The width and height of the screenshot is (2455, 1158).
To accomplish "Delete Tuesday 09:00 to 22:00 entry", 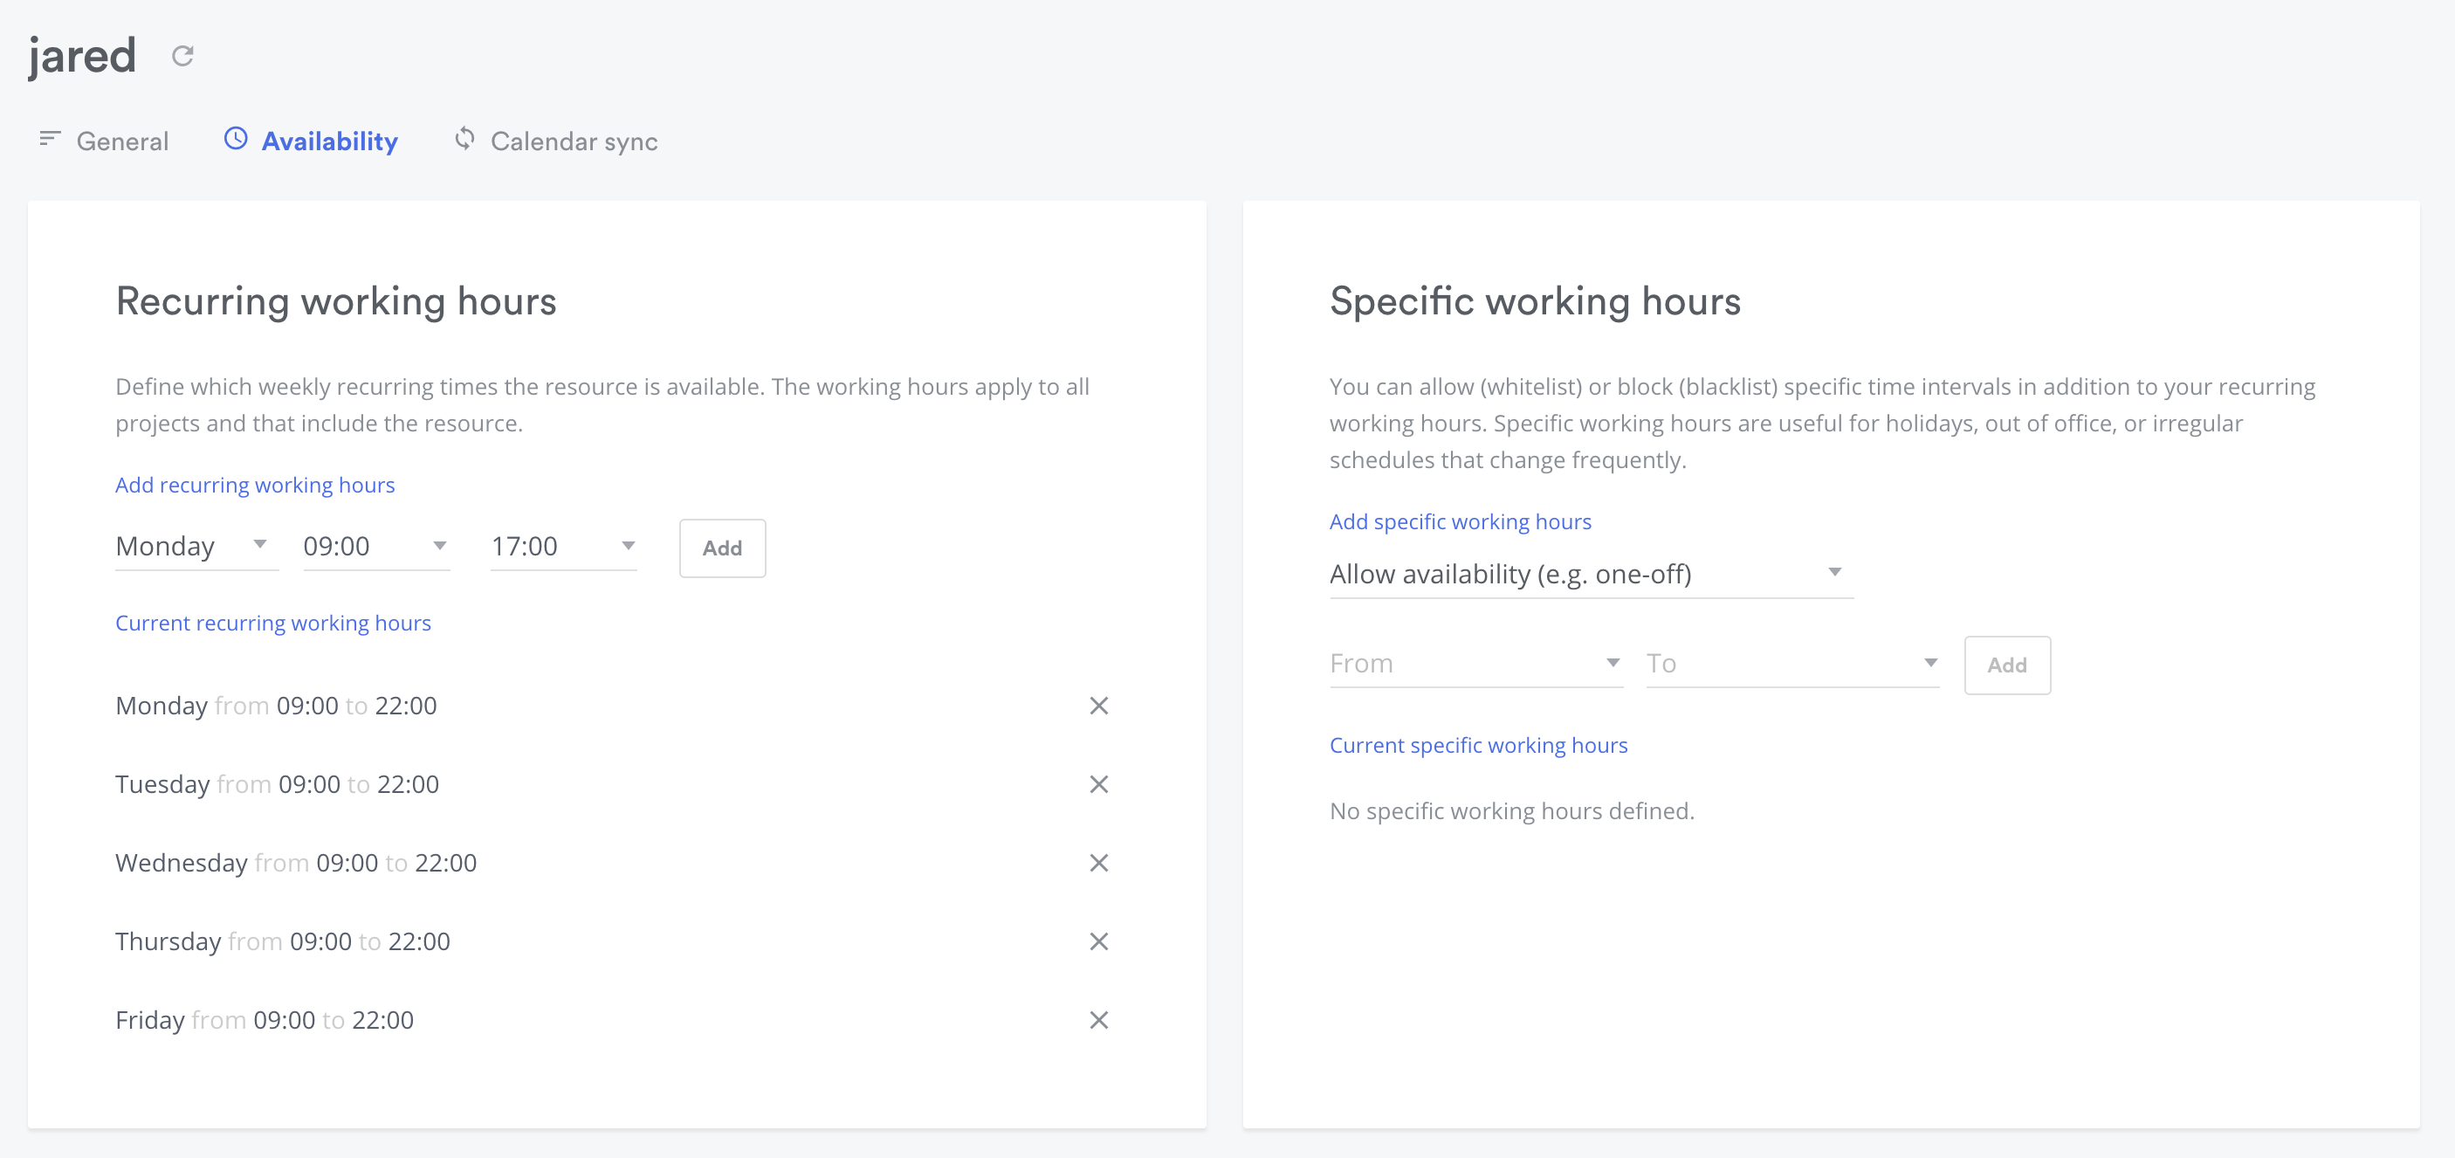I will pos(1098,784).
